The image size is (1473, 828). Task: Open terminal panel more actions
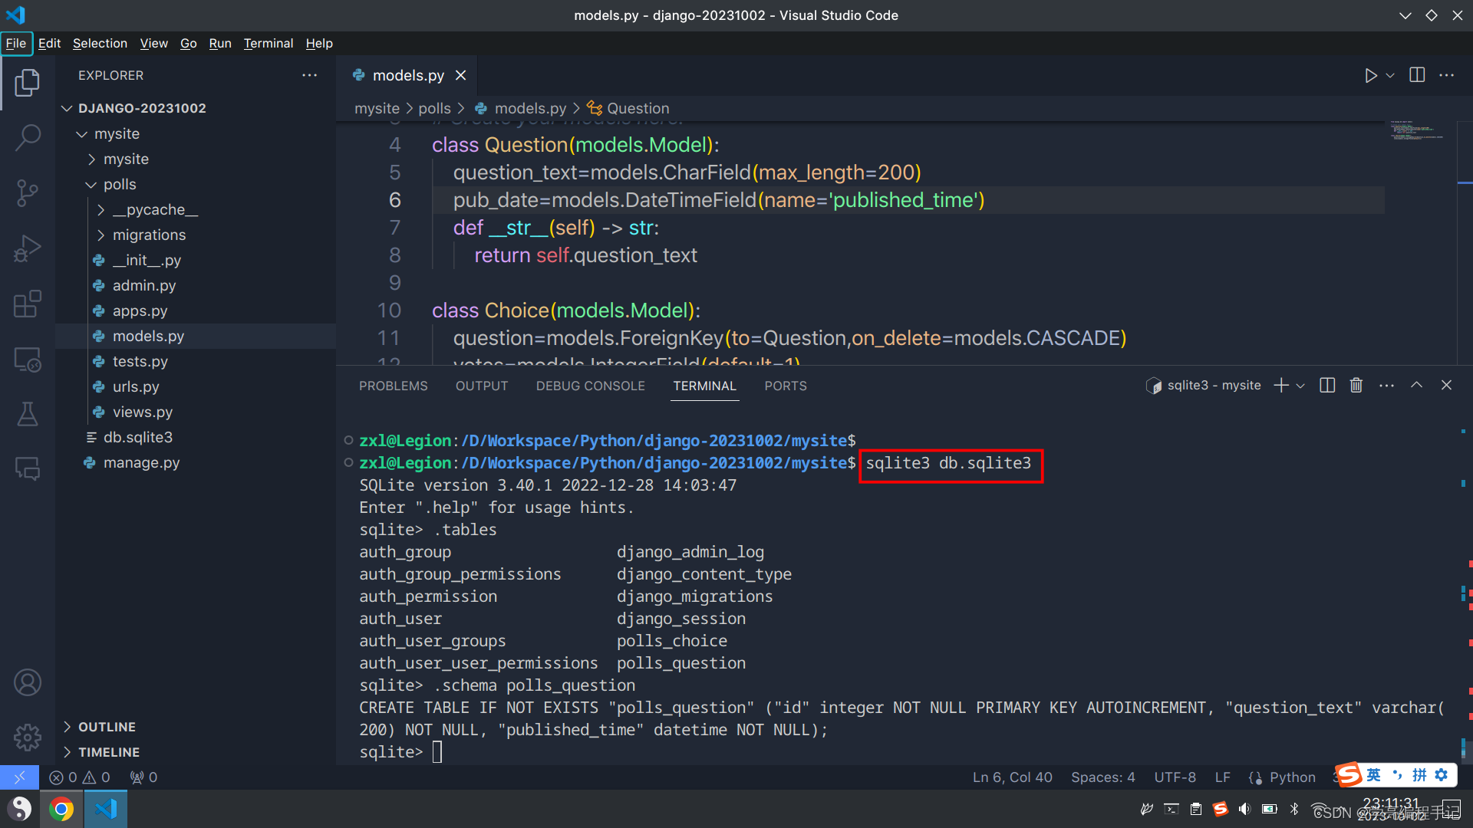[1386, 386]
